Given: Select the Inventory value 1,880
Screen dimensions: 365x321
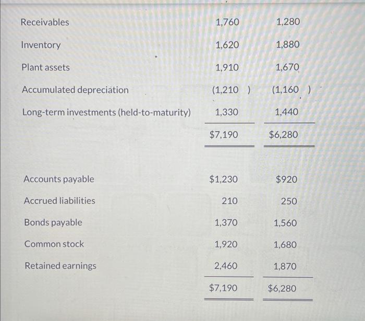Looking at the screenshot, I should click(x=288, y=45).
